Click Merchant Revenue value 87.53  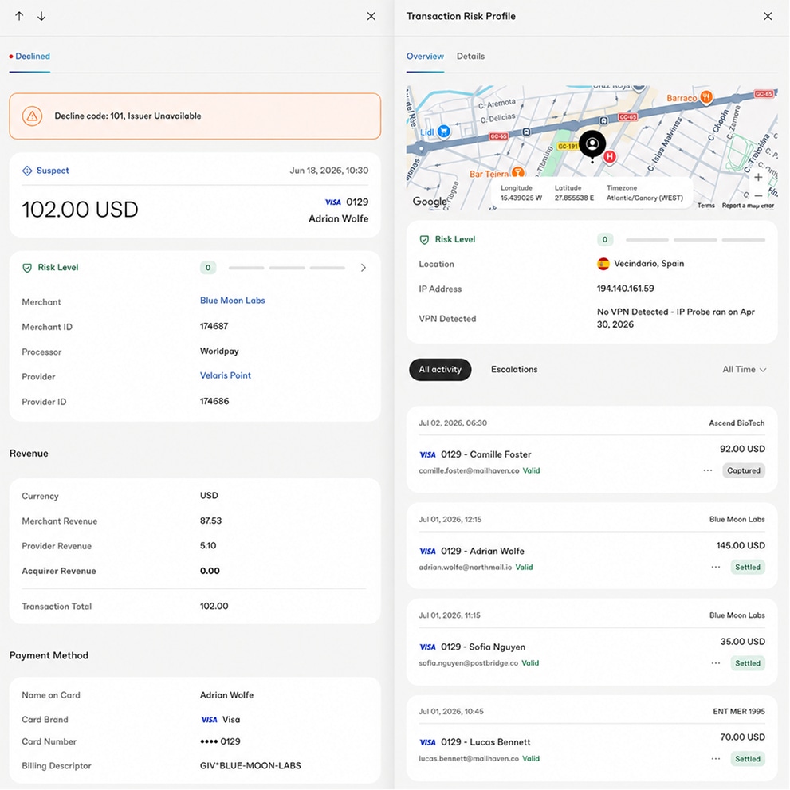coord(210,521)
